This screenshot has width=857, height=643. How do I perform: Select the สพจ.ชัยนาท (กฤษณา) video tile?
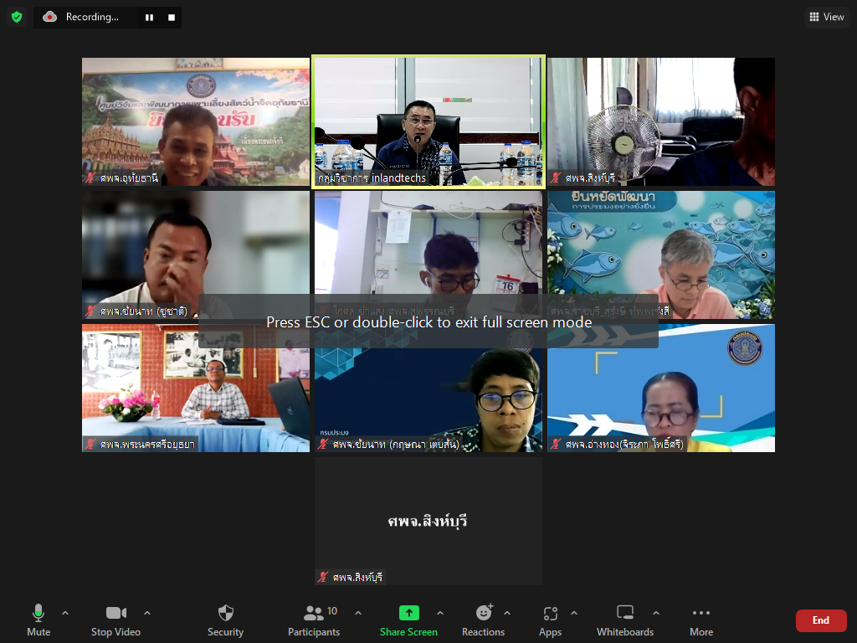point(428,388)
